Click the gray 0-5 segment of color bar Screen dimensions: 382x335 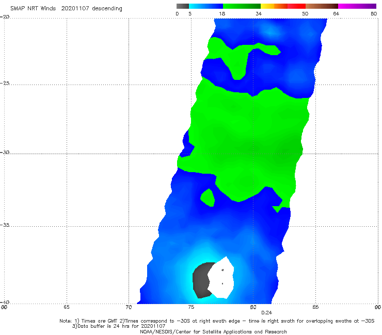tap(183, 6)
